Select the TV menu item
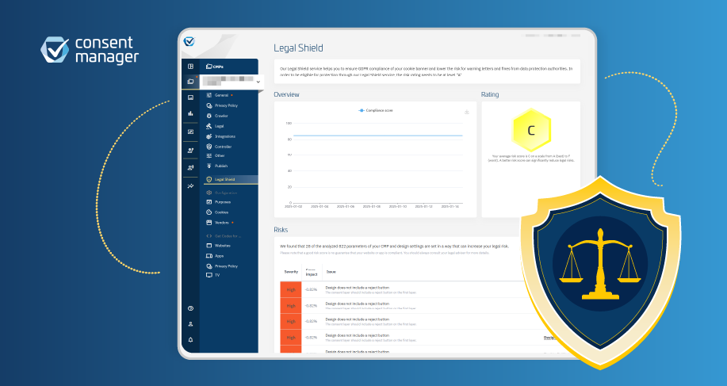 point(213,275)
